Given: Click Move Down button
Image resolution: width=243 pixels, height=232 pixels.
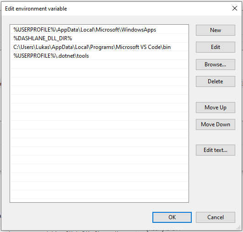Looking at the screenshot, I should pos(216,124).
